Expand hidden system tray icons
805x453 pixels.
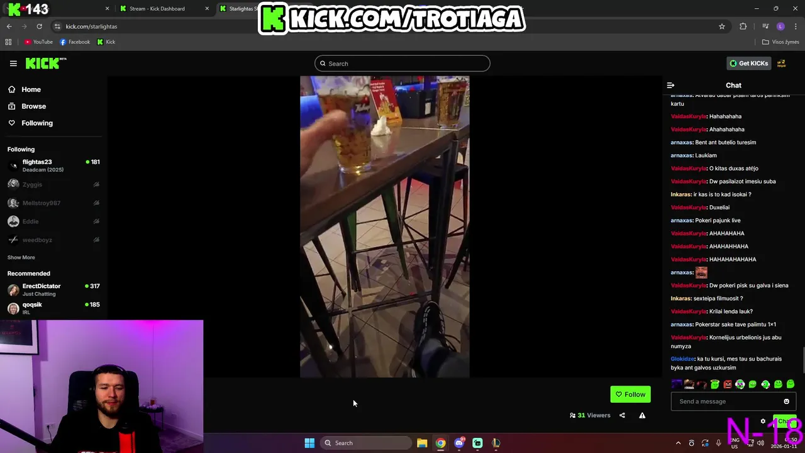tap(678, 443)
